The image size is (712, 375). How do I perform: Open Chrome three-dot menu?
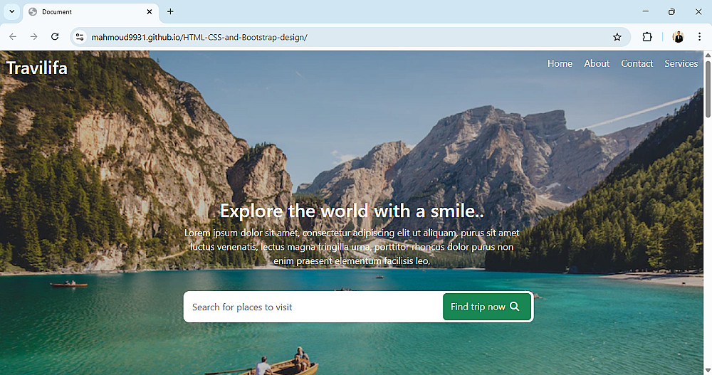[699, 37]
